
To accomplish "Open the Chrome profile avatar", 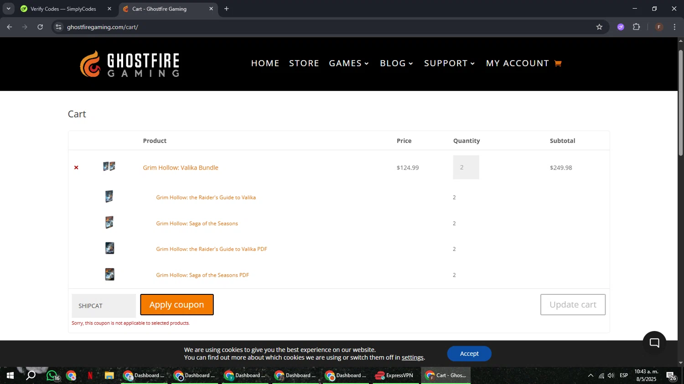I will [659, 27].
